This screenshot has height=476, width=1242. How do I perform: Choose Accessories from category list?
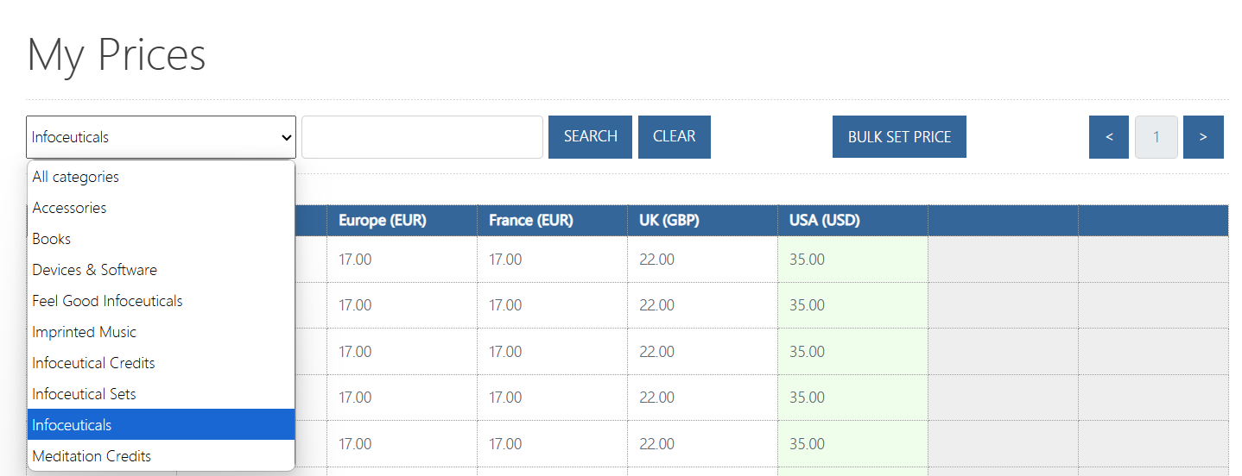point(162,208)
